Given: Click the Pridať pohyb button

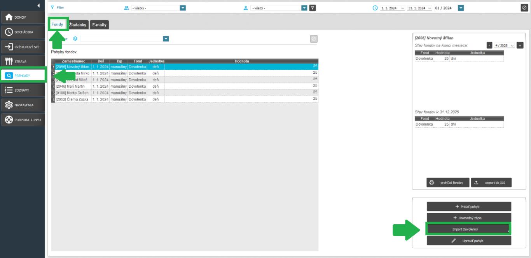Looking at the screenshot, I should [x=469, y=206].
